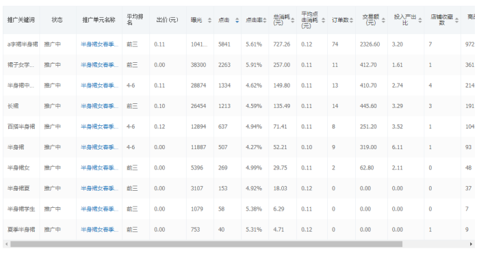
Task: Sort table by 订单数 column
Action: [x=351, y=20]
